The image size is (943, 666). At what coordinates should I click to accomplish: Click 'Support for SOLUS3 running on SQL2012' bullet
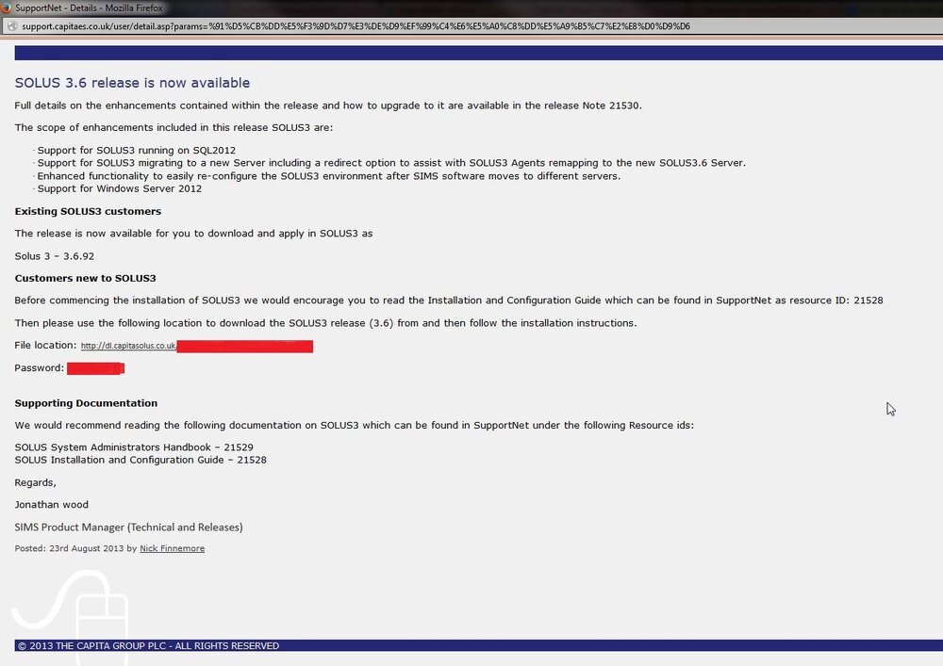coord(137,150)
